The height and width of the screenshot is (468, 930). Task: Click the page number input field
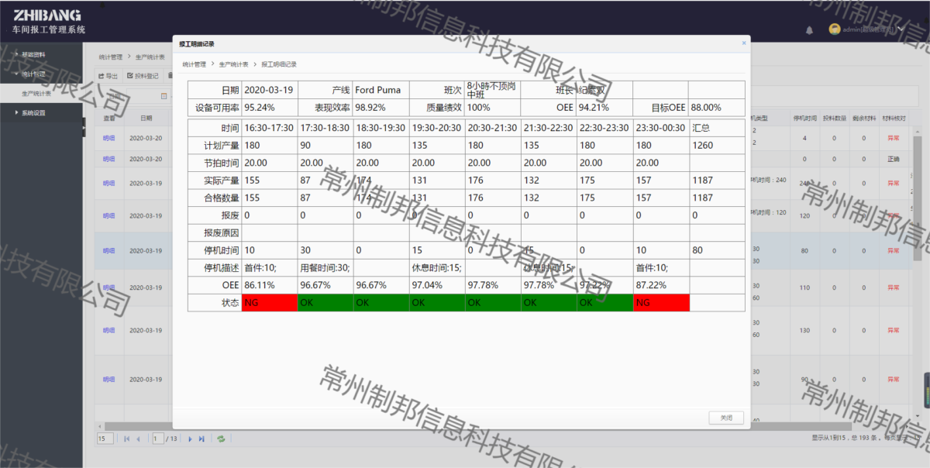coord(158,439)
